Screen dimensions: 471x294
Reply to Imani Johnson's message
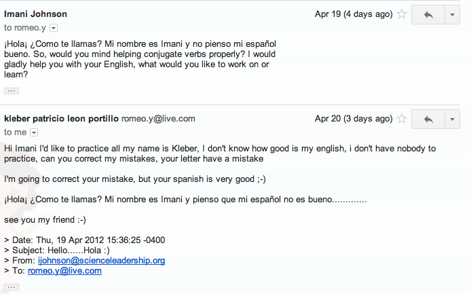pyautogui.click(x=428, y=14)
